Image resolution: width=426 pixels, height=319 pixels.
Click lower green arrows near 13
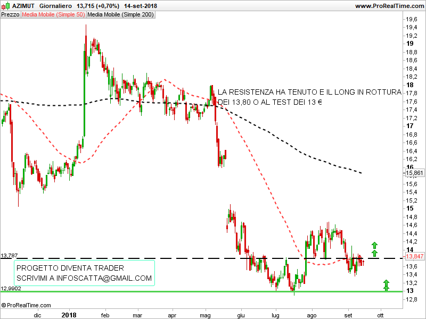coord(386,286)
